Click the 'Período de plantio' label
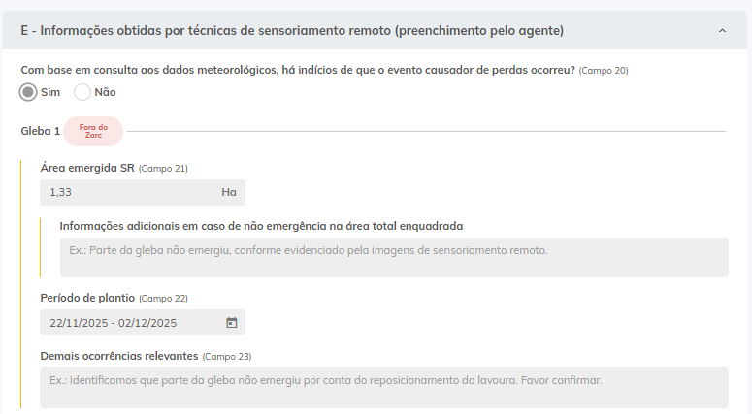The height and width of the screenshot is (414, 752). tap(87, 298)
